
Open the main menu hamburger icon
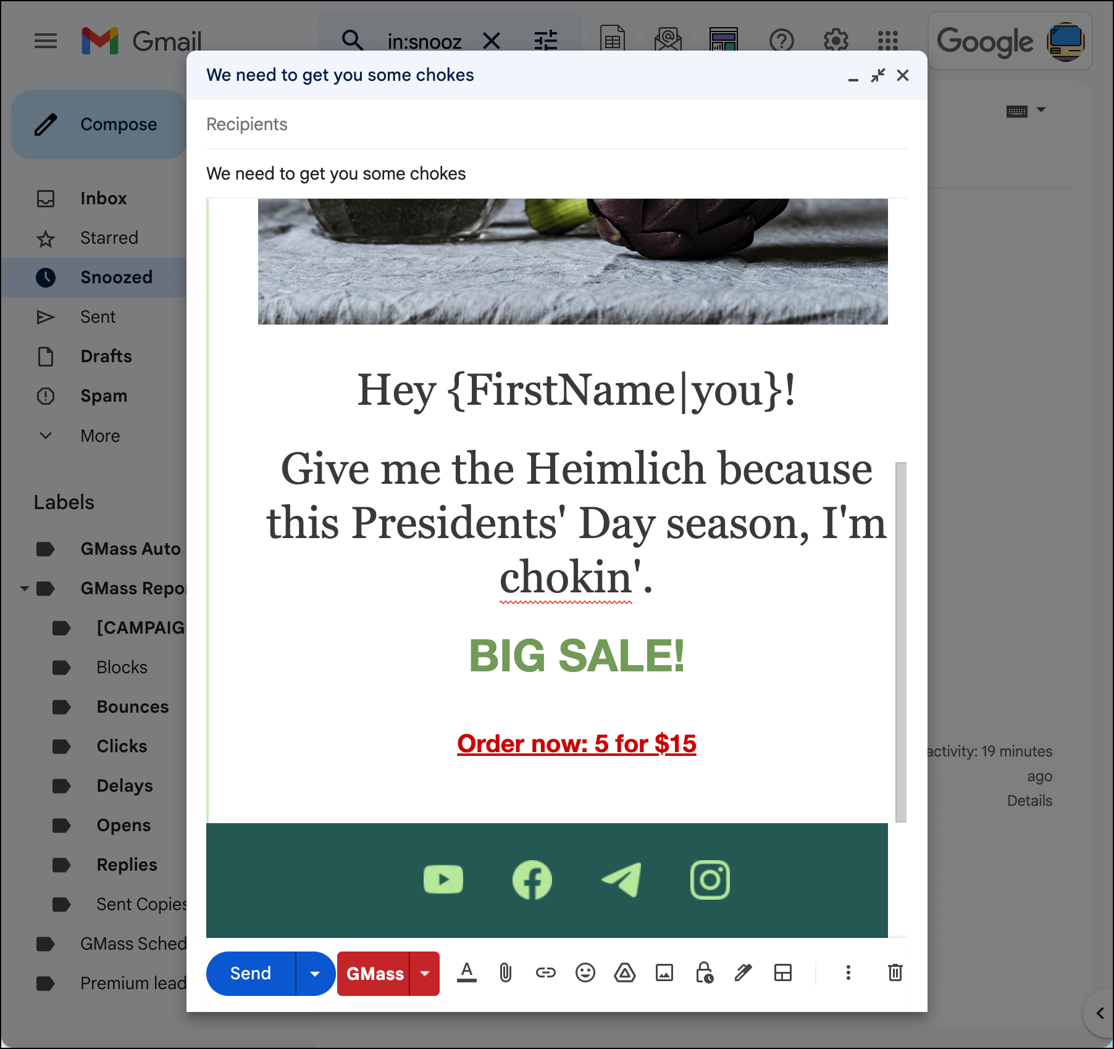46,41
